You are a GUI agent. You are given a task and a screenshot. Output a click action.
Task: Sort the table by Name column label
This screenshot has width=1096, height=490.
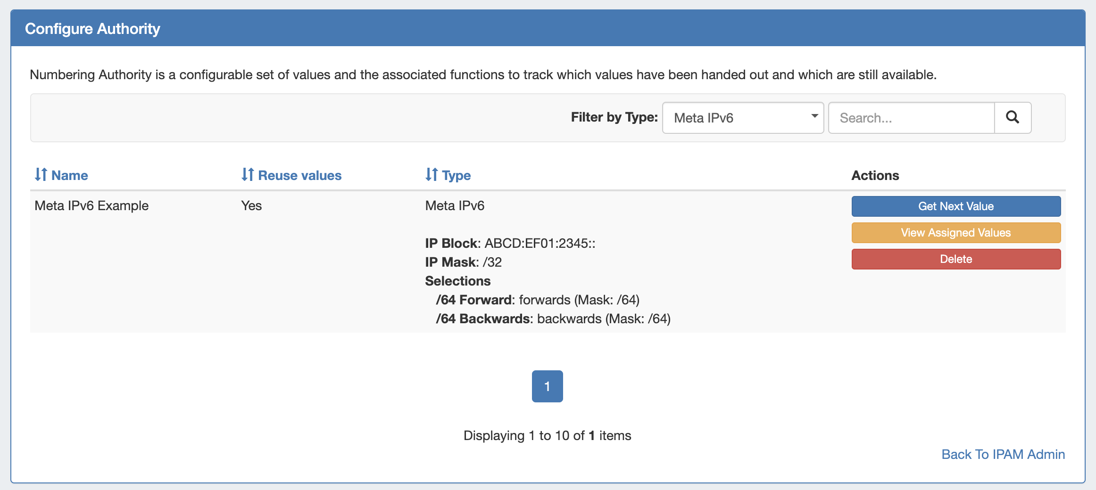[x=70, y=175]
